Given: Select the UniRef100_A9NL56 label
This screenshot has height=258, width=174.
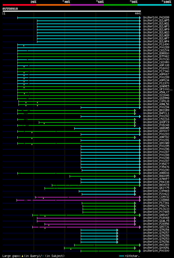Looking at the screenshot, I should pyautogui.click(x=156, y=104).
